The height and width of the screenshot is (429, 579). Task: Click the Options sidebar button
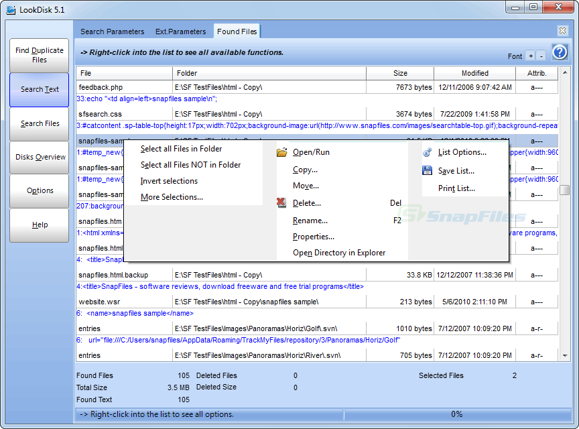tap(39, 190)
